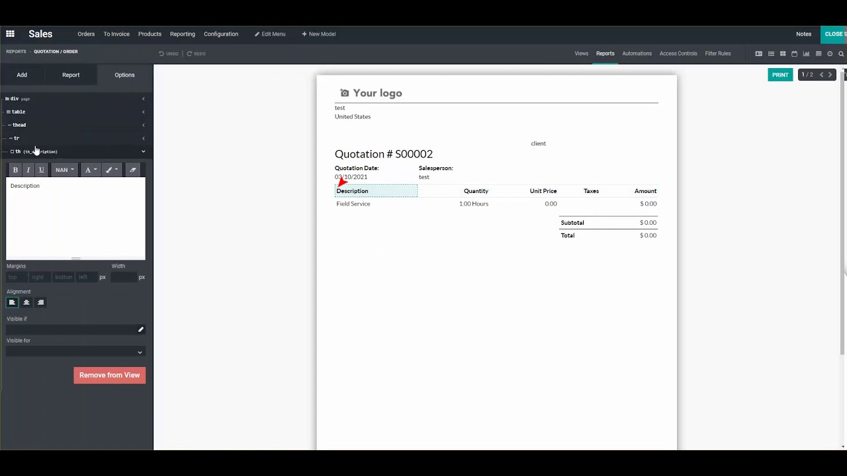This screenshot has width=847, height=476.
Task: Click the camera icon beside Your logo
Action: 344,93
